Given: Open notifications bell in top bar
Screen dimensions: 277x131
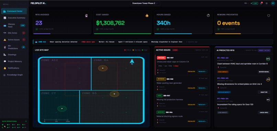Looking at the screenshot, I should [x=261, y=3].
